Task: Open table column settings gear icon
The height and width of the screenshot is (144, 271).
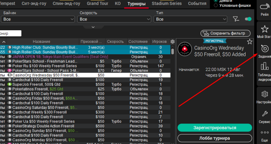Action: 173,42
